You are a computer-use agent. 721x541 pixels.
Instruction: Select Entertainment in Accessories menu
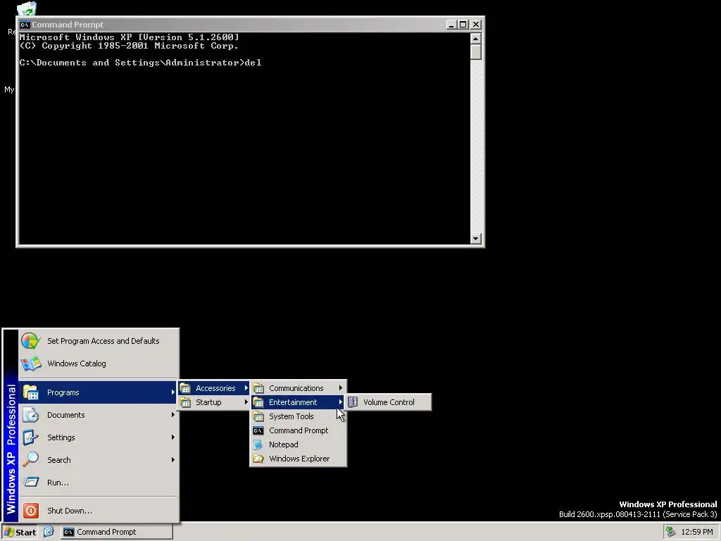tap(298, 402)
